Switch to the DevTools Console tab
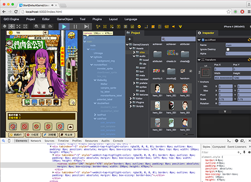The image size is (251, 182). [118, 141]
